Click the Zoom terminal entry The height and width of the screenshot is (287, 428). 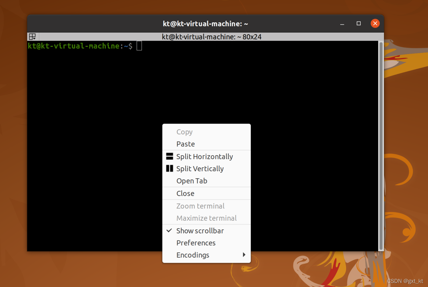(x=200, y=206)
